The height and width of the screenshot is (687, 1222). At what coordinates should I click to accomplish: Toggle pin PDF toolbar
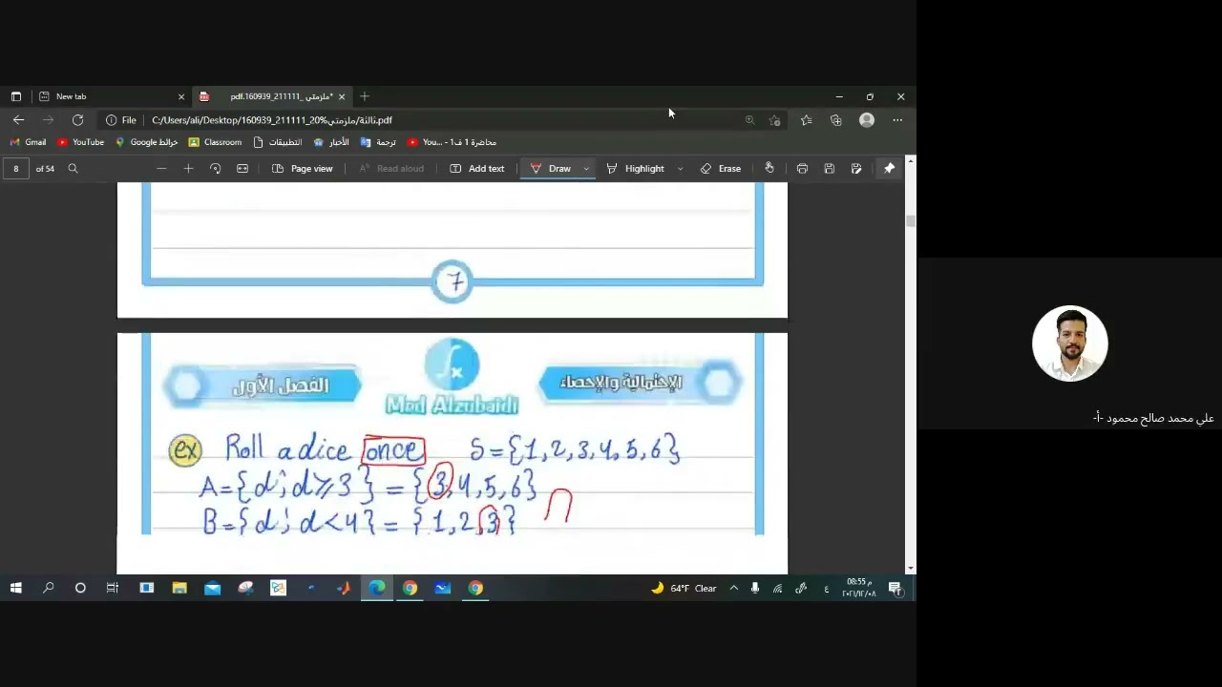(x=889, y=169)
